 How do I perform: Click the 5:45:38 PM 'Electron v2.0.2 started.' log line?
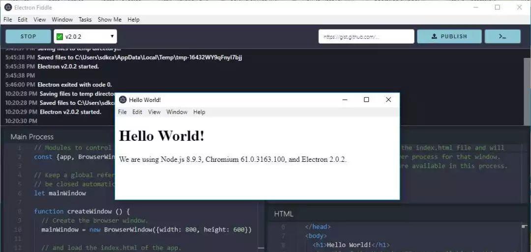click(52, 67)
